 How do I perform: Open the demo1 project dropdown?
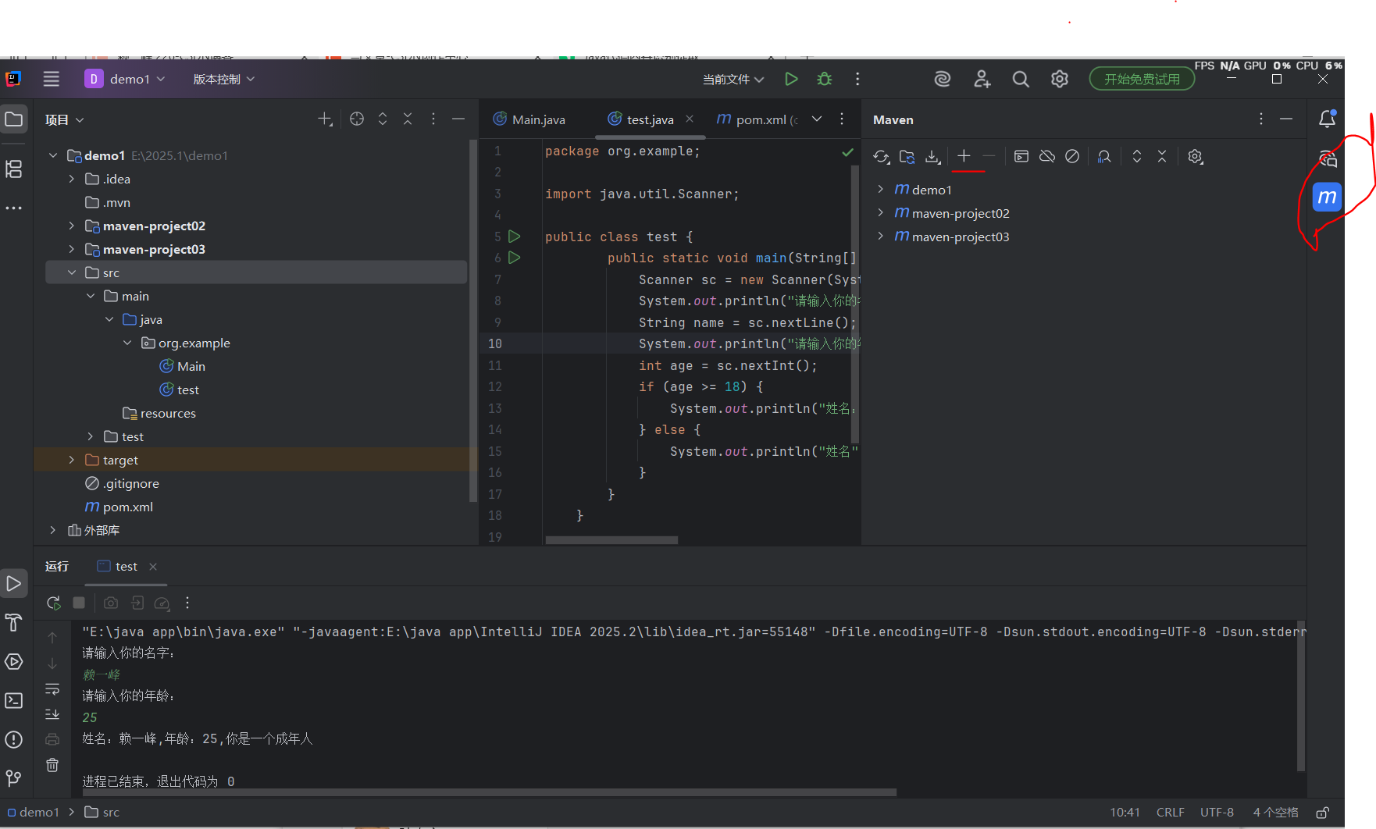pyautogui.click(x=126, y=79)
